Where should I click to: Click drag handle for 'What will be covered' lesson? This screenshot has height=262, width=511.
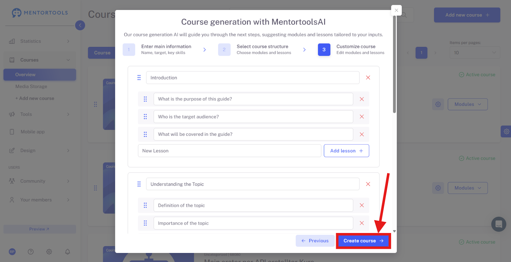click(x=145, y=135)
